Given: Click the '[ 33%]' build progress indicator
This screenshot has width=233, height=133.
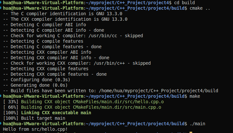Looking at the screenshot, I should point(11,102).
